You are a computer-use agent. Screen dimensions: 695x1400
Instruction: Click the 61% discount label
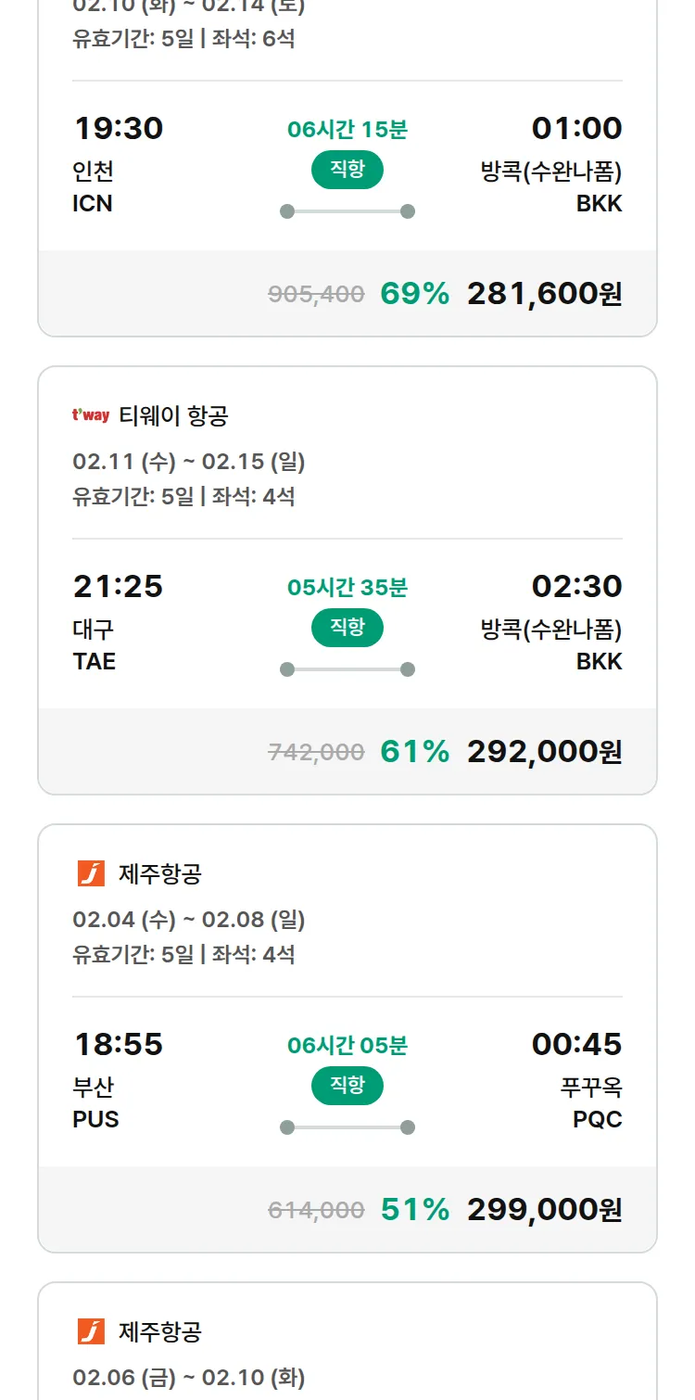414,752
